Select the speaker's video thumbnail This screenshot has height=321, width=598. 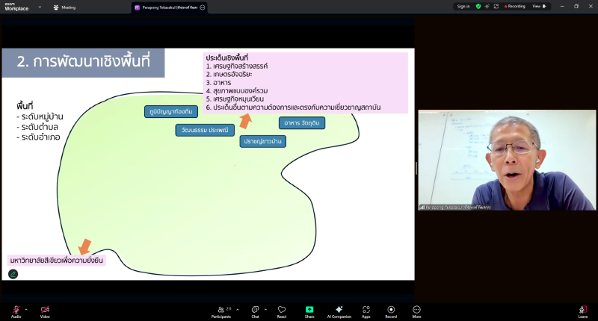(x=507, y=160)
